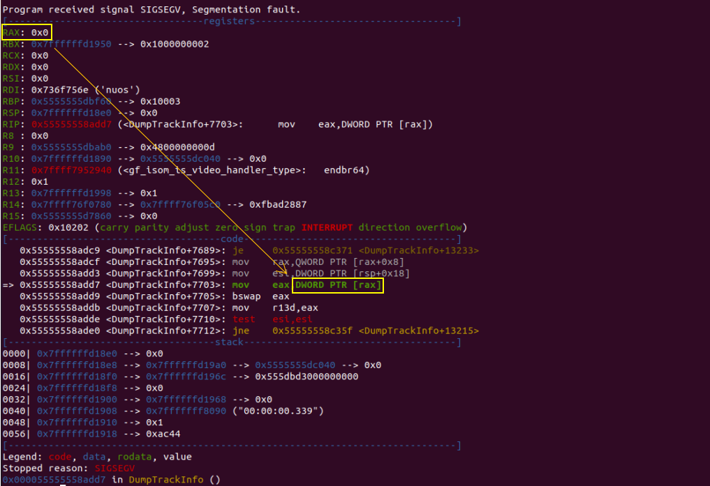The image size is (710, 486).
Task: Click the current instruction address 0x55555558add7 in code
Action: click(60, 284)
